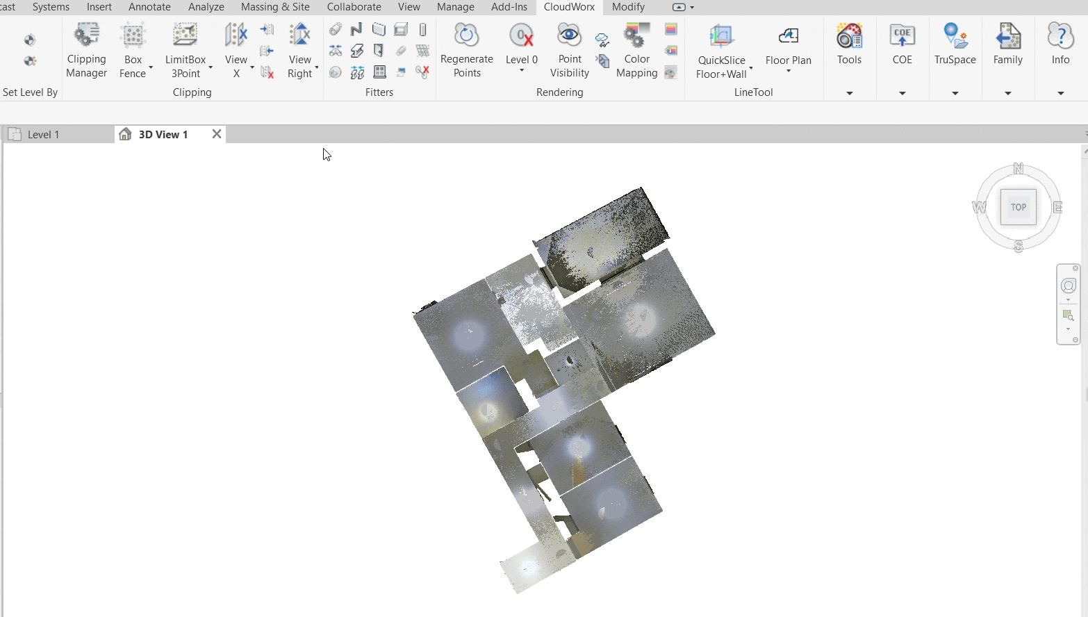Click the TOP face of ViewCube

[x=1018, y=207]
